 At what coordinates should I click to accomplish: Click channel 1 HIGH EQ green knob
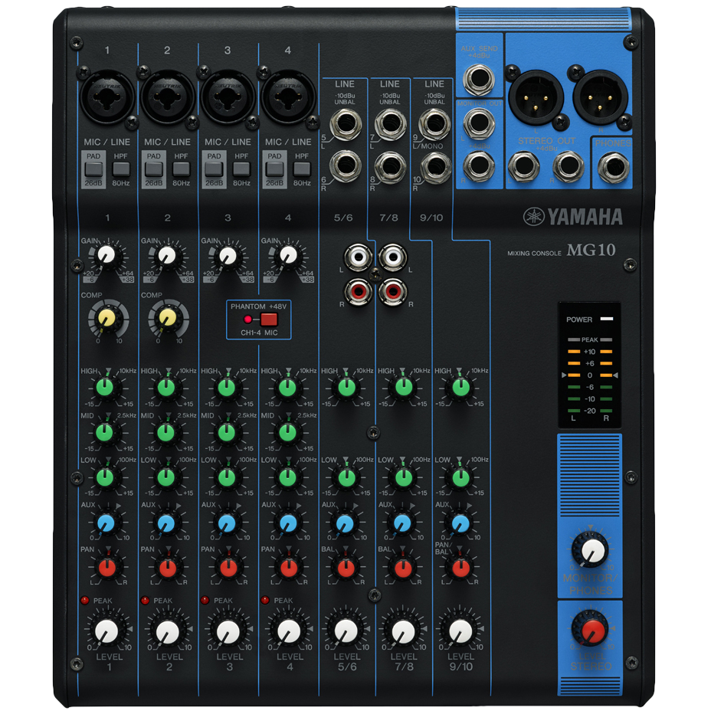tap(105, 388)
